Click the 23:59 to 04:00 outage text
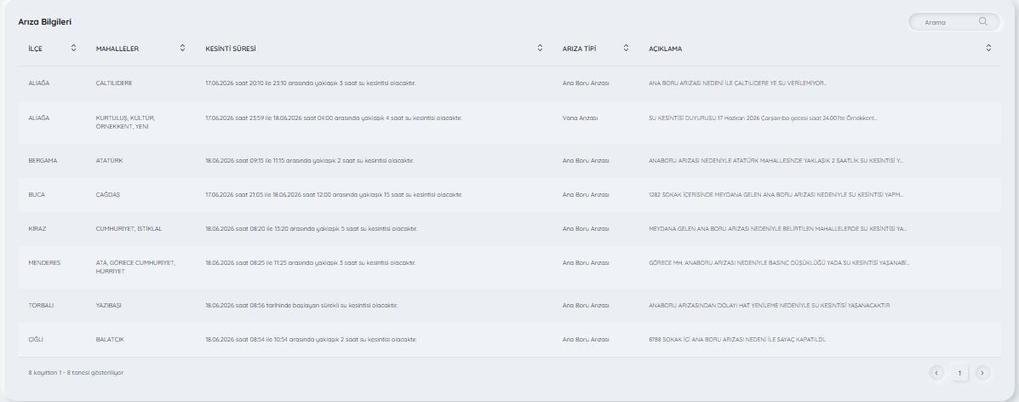 [x=334, y=118]
